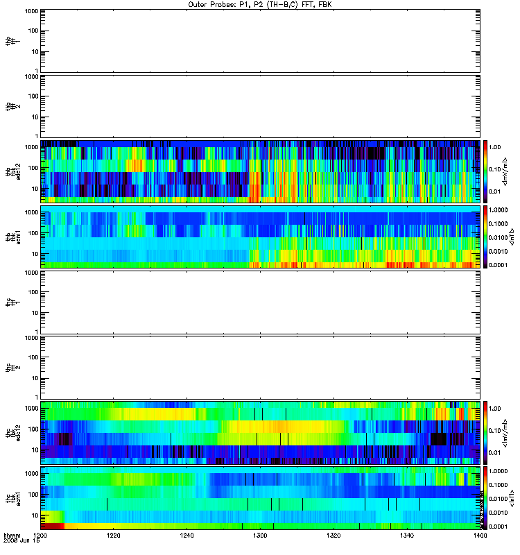The width and height of the screenshot is (520, 555).
Task: Click the 'thc fbk scm1' y-axis title
Action: click(x=13, y=498)
